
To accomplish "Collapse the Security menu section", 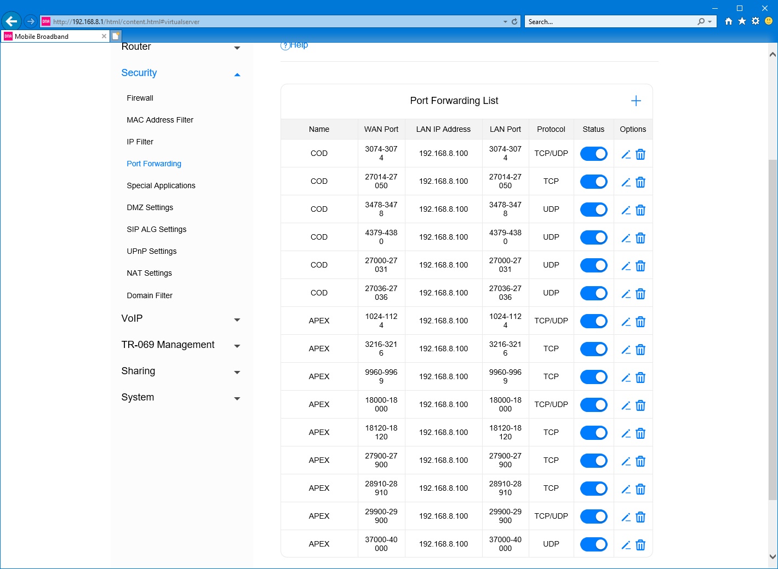I will pos(237,74).
